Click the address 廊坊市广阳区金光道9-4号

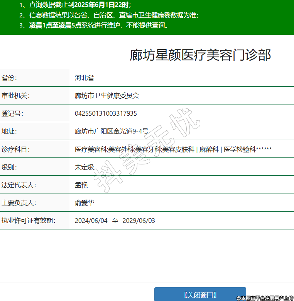point(112,131)
